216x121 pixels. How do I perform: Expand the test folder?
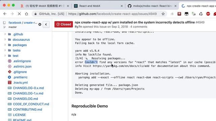(x=5, y=55)
